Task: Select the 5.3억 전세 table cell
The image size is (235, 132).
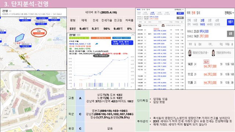Action: (95, 29)
